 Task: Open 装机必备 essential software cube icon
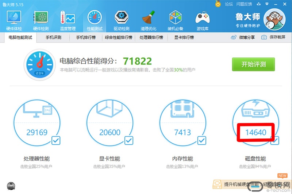[x=175, y=17]
